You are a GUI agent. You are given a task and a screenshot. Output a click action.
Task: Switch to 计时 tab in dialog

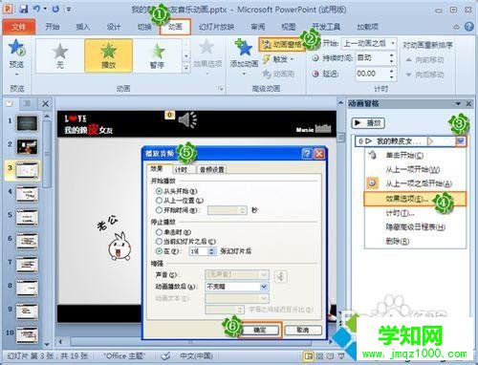point(181,169)
